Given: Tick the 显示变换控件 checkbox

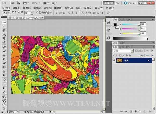Looking at the screenshot, I should 37,12.
